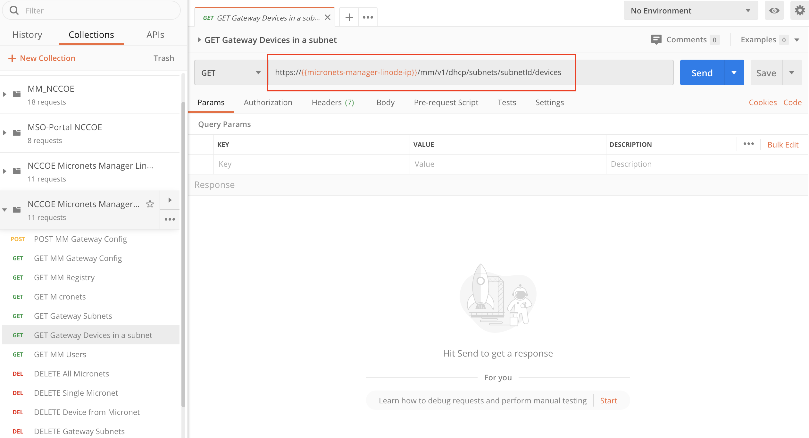Select the Params tab

click(211, 102)
